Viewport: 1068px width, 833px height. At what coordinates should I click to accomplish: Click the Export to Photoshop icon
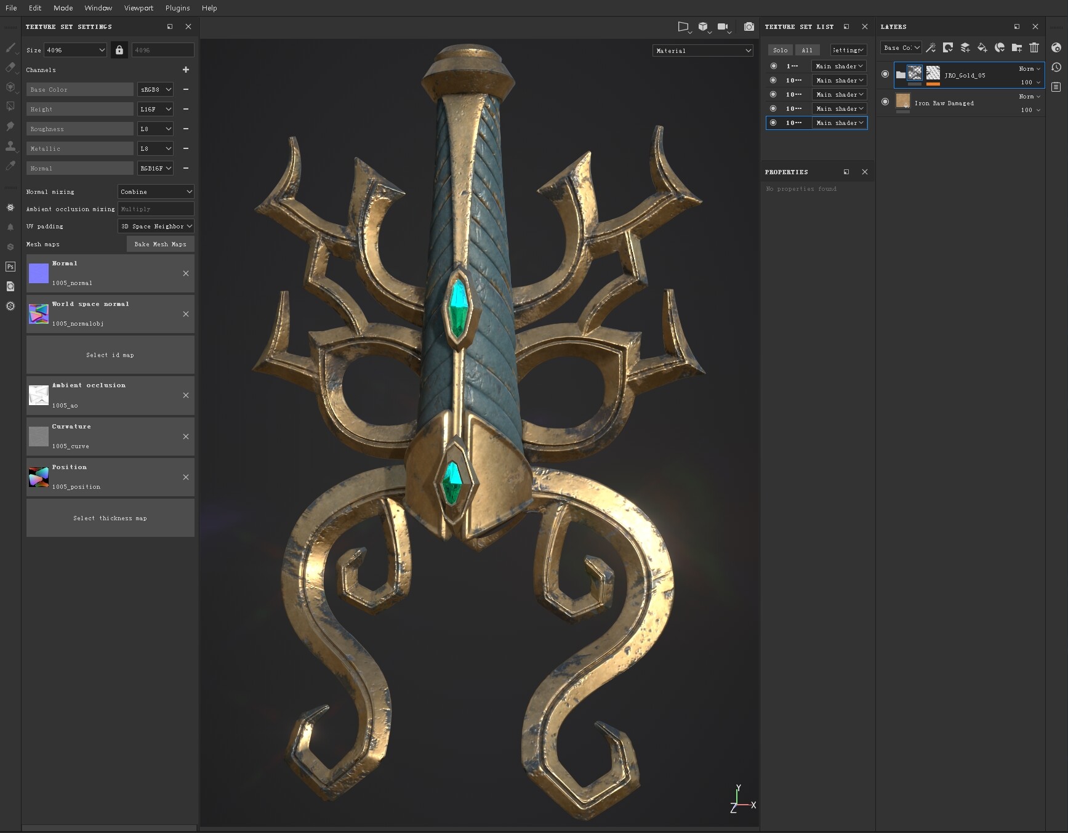coord(10,267)
